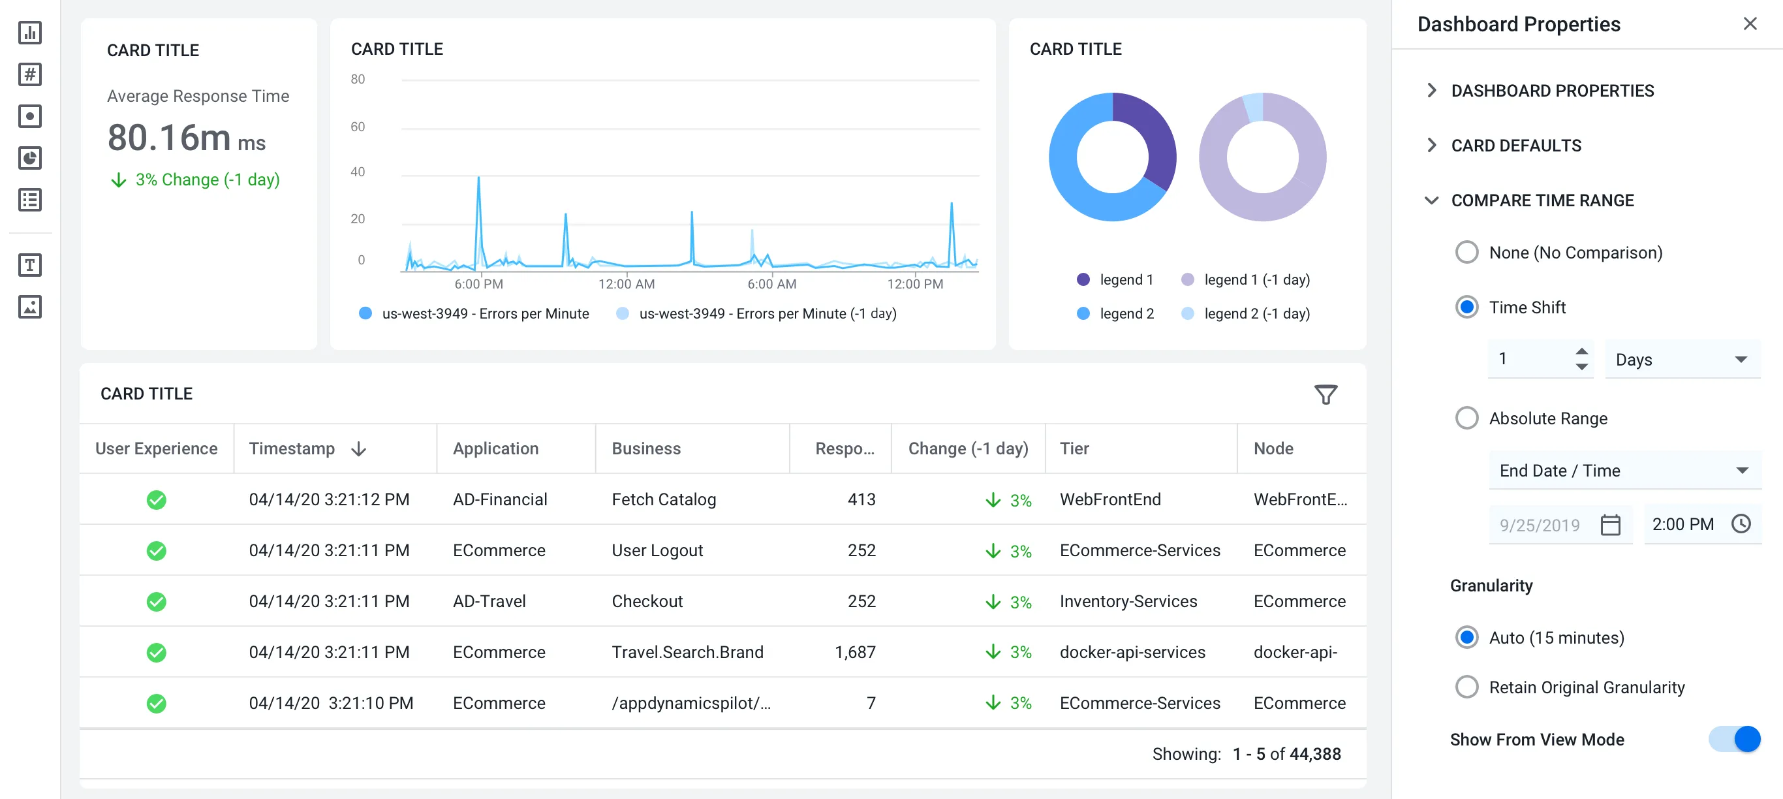Add a bar chart widget from sidebar

(x=30, y=33)
